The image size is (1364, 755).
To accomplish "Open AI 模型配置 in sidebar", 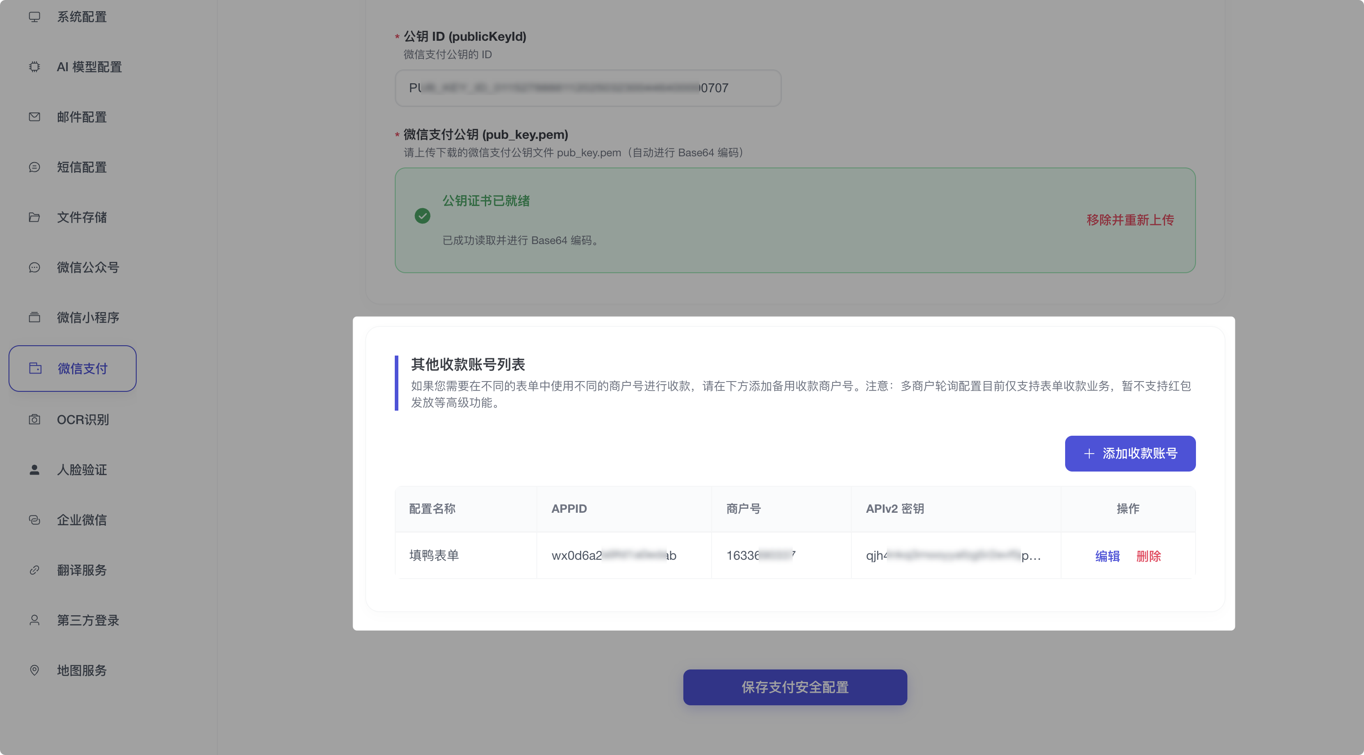I will tap(72, 67).
